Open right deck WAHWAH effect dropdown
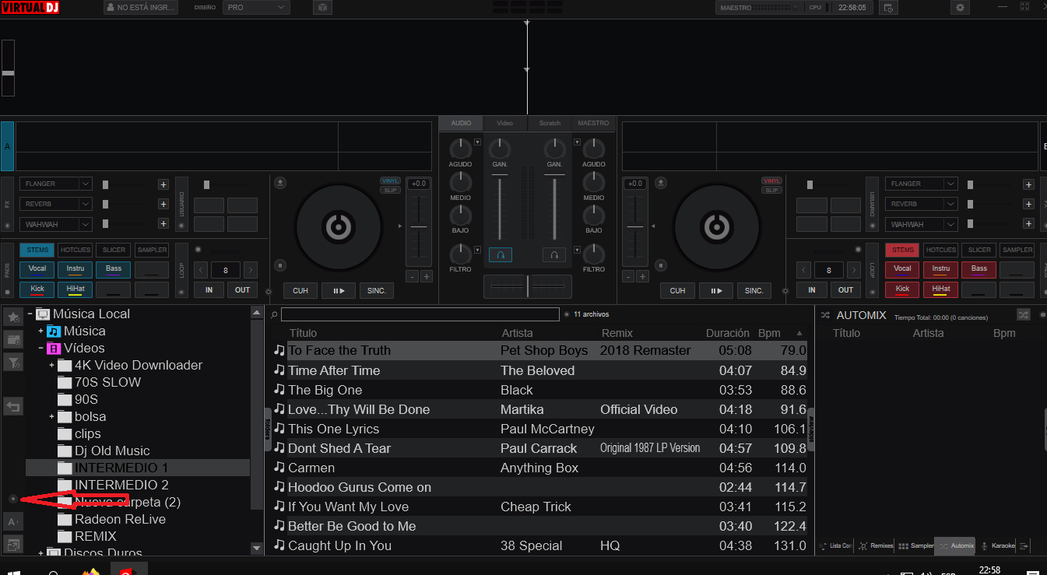The image size is (1047, 575). (921, 224)
